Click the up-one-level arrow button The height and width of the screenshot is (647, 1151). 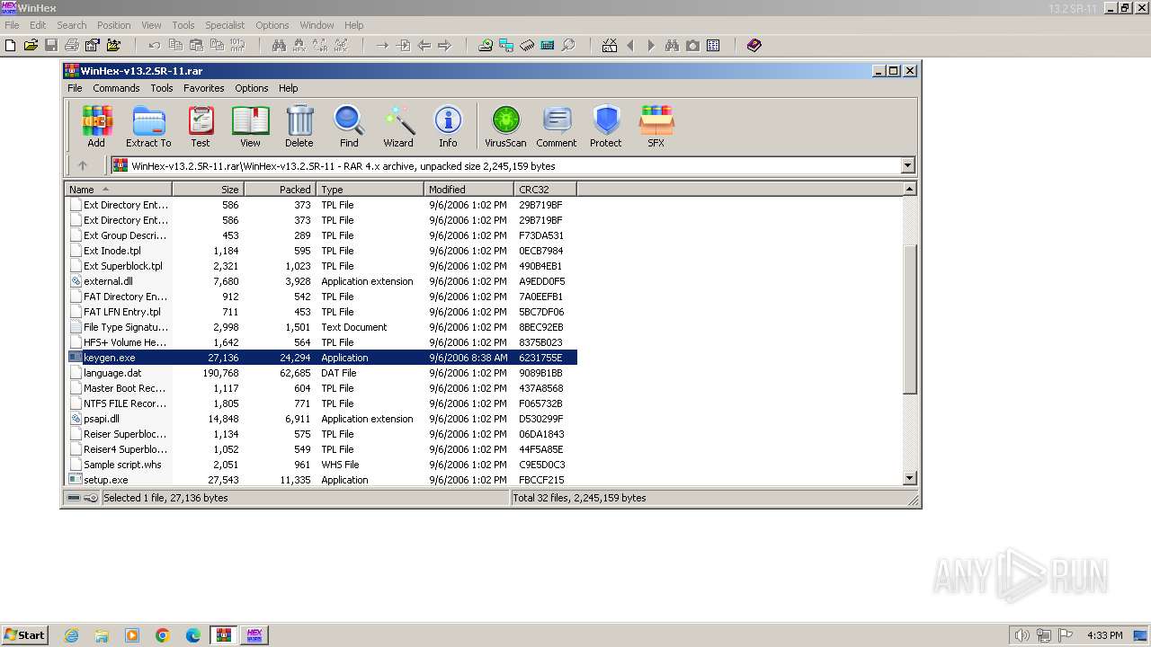(83, 165)
